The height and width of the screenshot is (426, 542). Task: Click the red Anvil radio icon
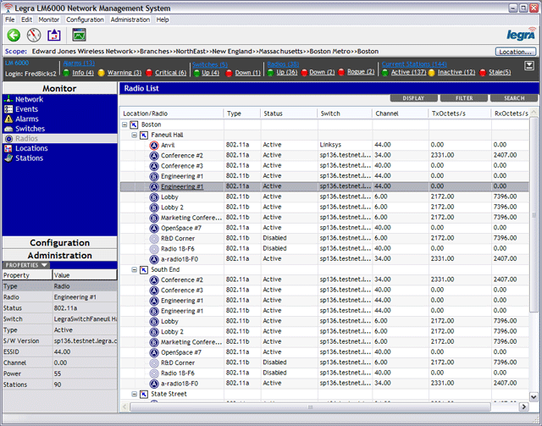pyautogui.click(x=154, y=145)
